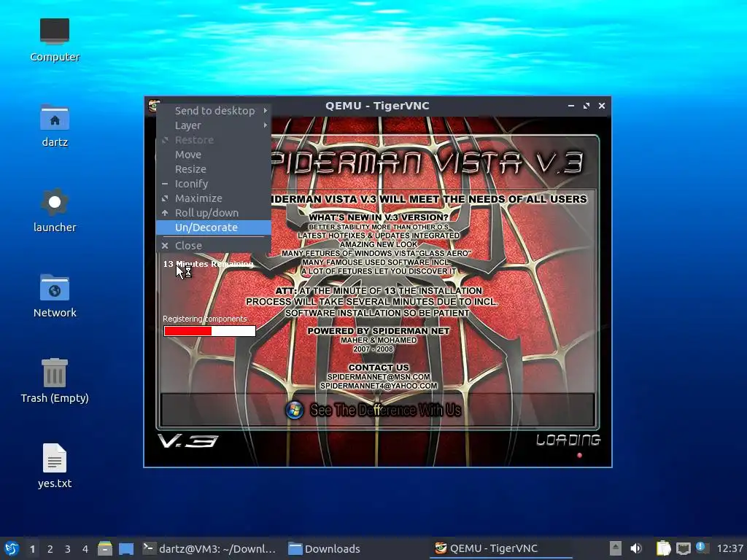Choose Resize from the window menu

point(214,169)
